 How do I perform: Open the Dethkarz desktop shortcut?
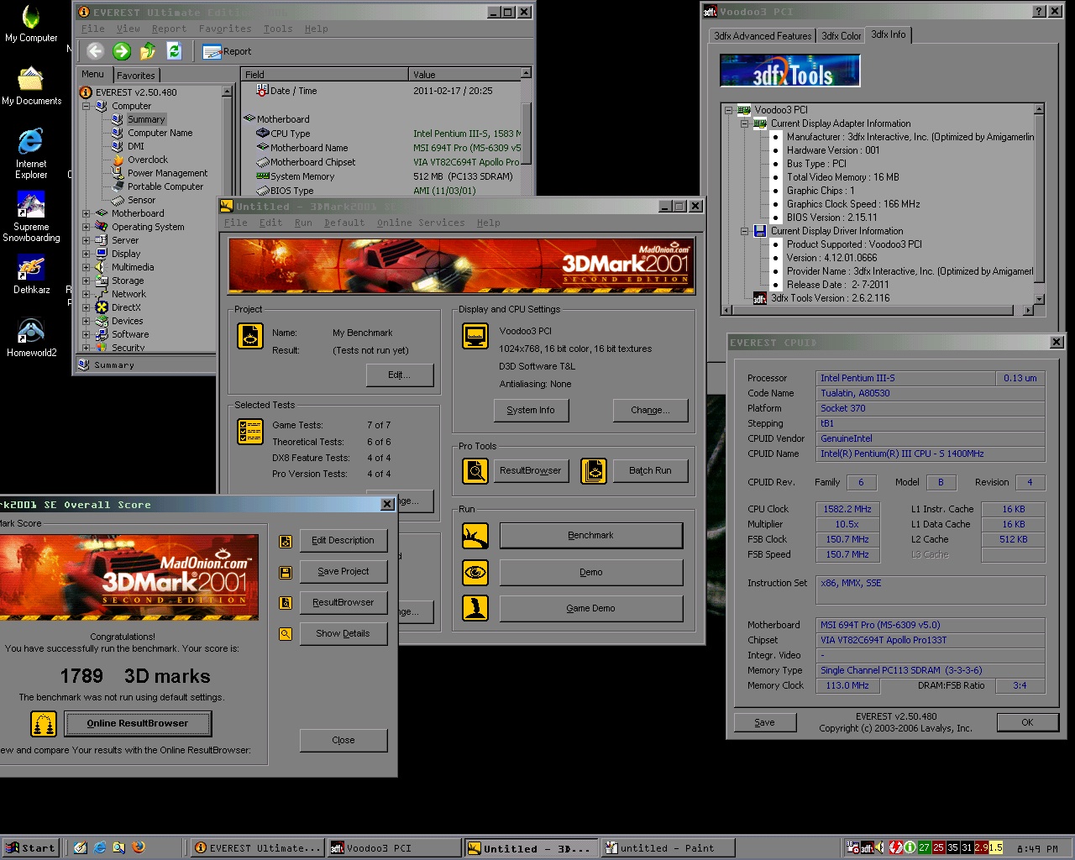coord(31,275)
